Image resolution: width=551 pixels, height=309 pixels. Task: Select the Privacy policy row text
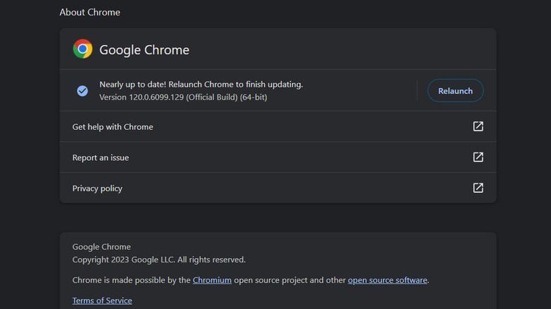click(x=97, y=188)
